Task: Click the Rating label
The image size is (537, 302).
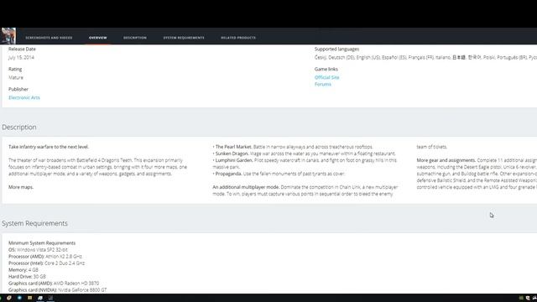Action: pyautogui.click(x=15, y=69)
